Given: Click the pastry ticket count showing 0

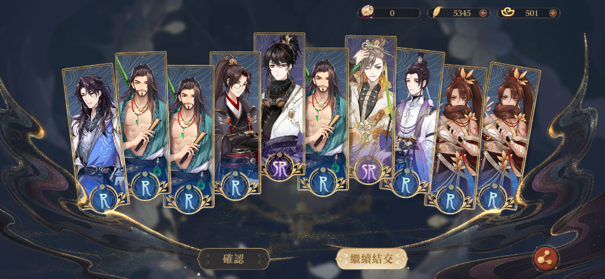Looking at the screenshot, I should point(392,13).
